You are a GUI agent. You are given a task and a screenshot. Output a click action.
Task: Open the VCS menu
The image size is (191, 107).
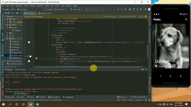[x=62, y=6]
